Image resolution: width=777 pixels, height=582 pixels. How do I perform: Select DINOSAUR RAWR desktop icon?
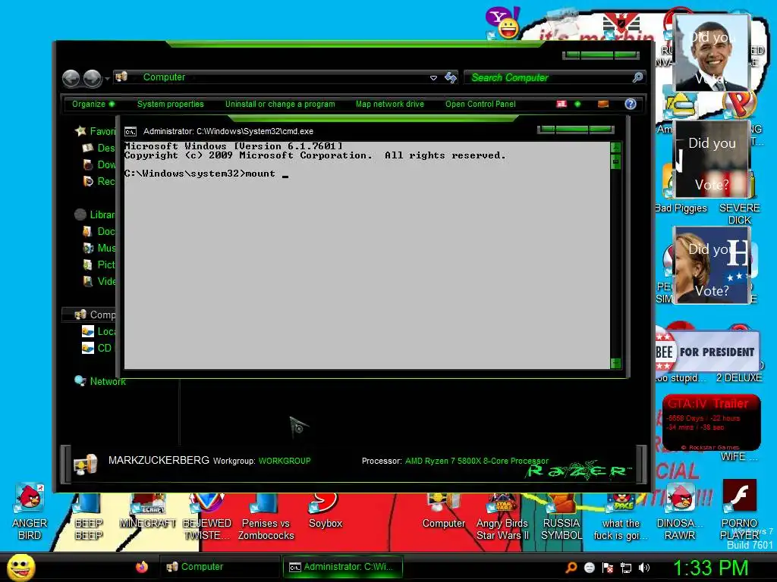(x=680, y=512)
